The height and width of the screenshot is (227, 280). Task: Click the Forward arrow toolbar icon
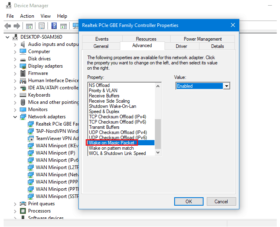(17, 26)
